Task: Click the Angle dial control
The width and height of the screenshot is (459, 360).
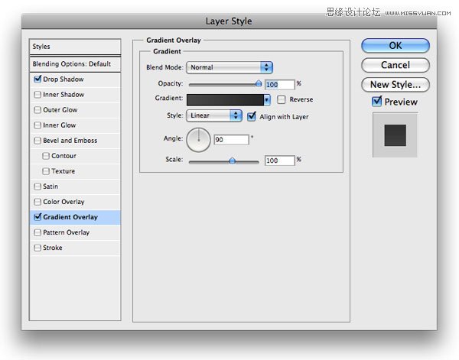Action: pos(198,140)
